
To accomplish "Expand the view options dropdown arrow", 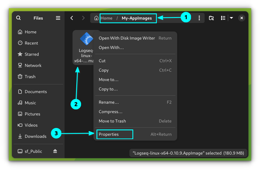I will pyautogui.click(x=231, y=18).
